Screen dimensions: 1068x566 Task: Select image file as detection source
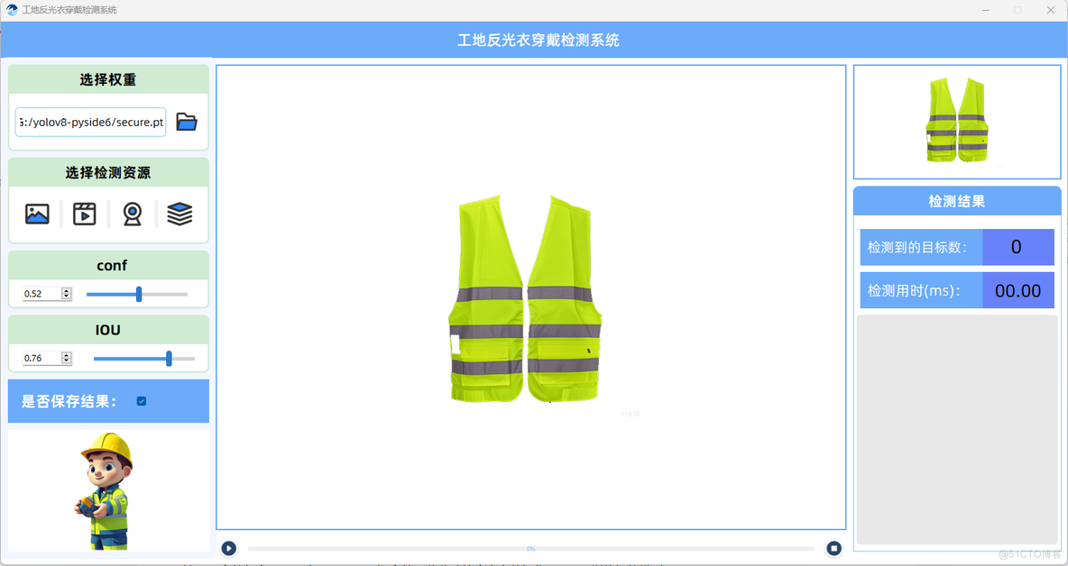click(x=37, y=214)
